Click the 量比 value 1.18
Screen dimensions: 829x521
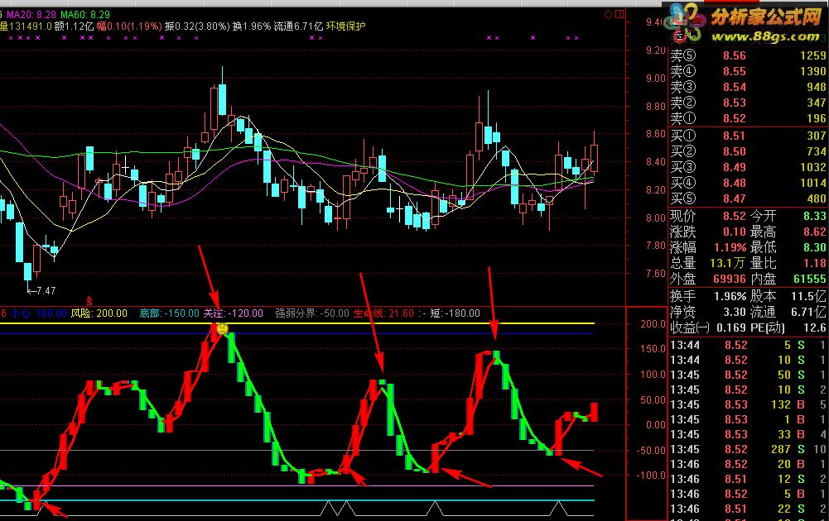815,263
